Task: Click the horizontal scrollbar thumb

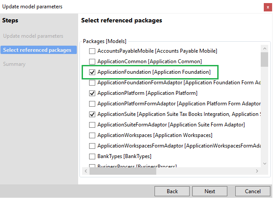Action: 123,171
